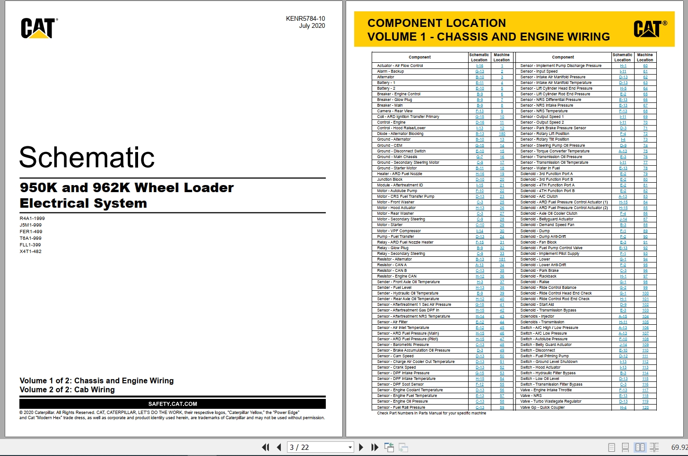Follow schematic link G-7 for Ground - Main Chassis
The height and width of the screenshot is (456, 688).
tap(479, 157)
